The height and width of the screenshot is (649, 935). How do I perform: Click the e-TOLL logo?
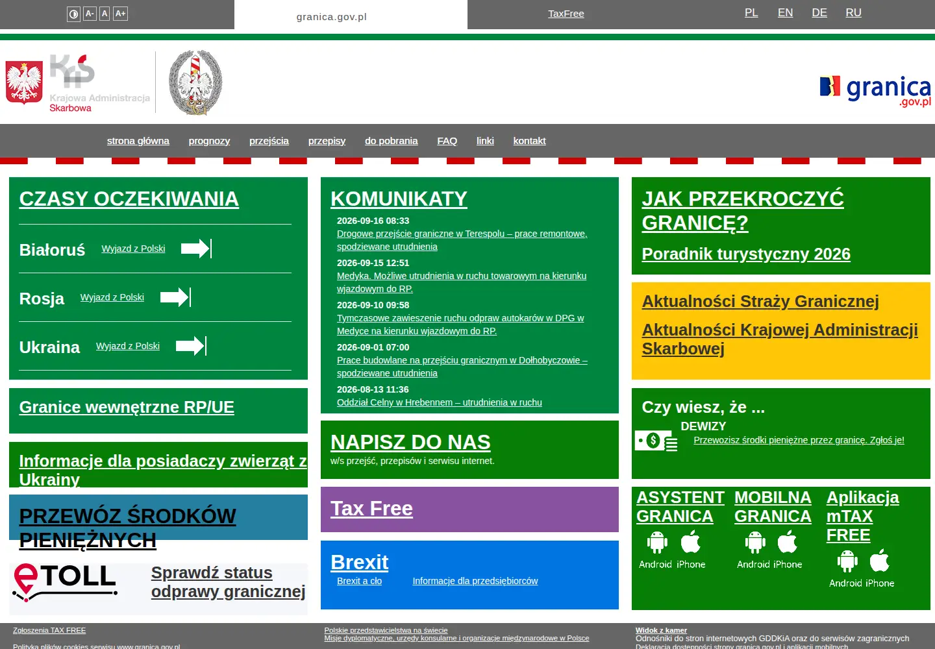tap(65, 582)
